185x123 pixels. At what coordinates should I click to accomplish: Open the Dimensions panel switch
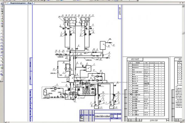[2, 6]
